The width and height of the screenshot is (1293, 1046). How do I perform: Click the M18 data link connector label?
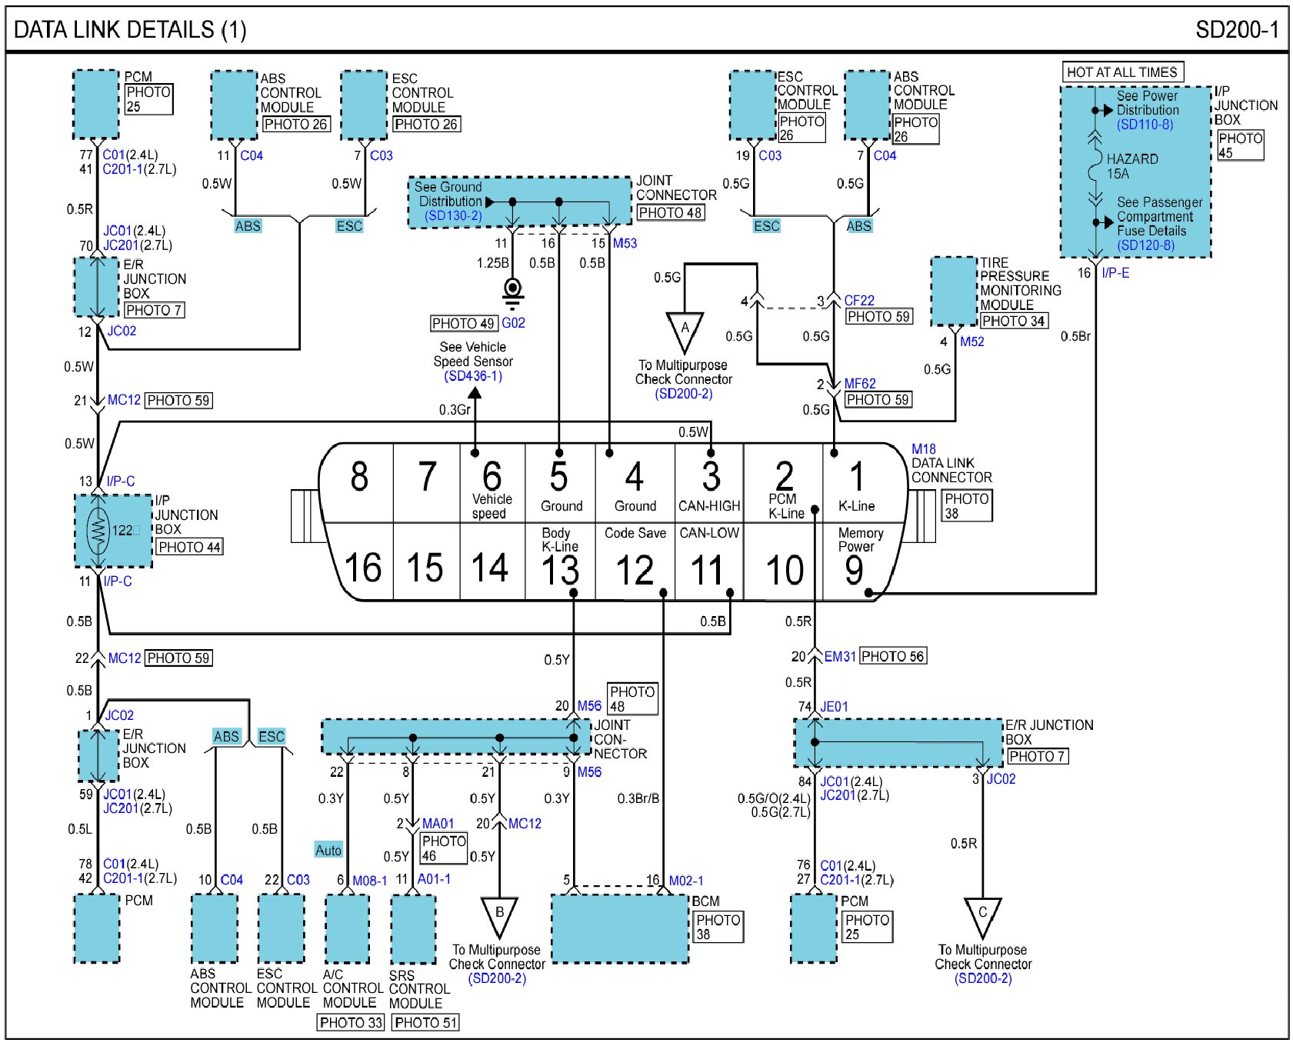(923, 449)
